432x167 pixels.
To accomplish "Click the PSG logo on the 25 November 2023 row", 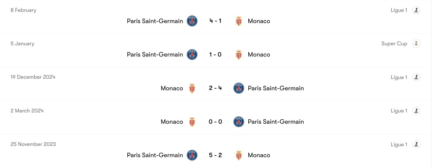I will [192, 155].
